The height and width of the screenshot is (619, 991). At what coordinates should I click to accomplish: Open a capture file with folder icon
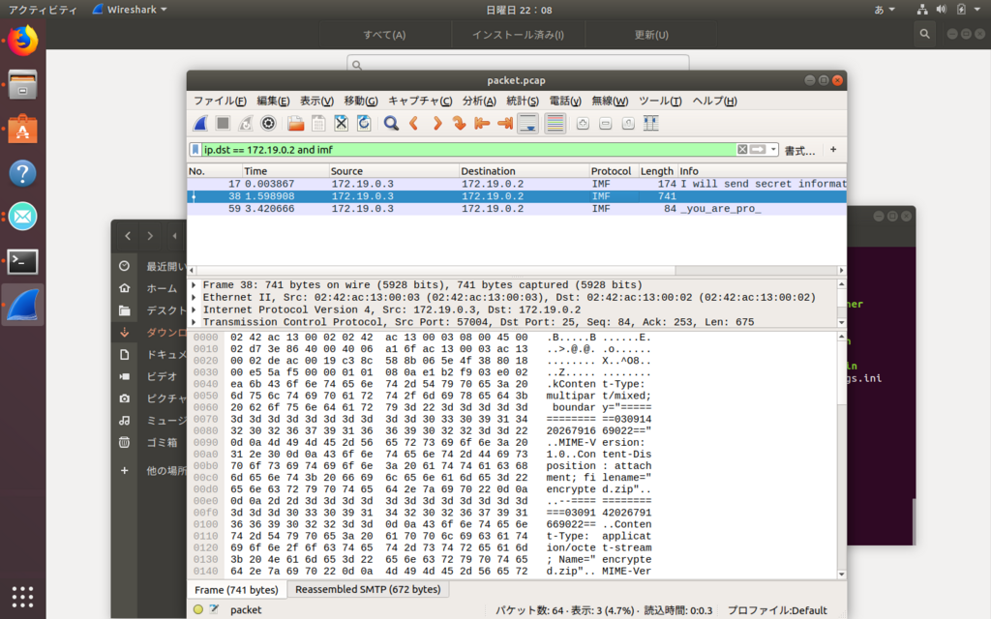[x=295, y=123]
